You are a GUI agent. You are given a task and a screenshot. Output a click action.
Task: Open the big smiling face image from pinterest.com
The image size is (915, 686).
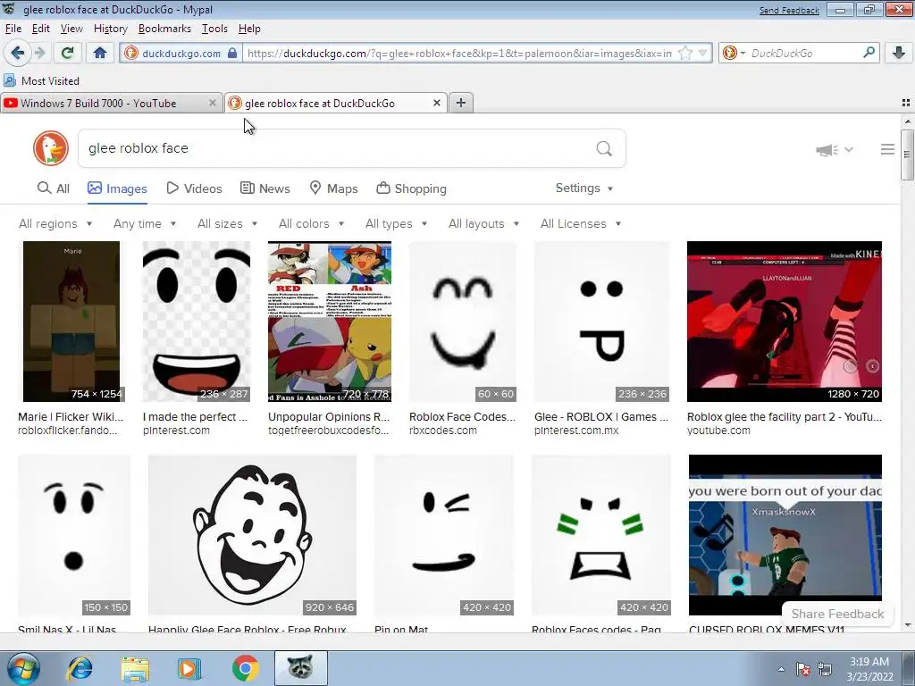[196, 322]
